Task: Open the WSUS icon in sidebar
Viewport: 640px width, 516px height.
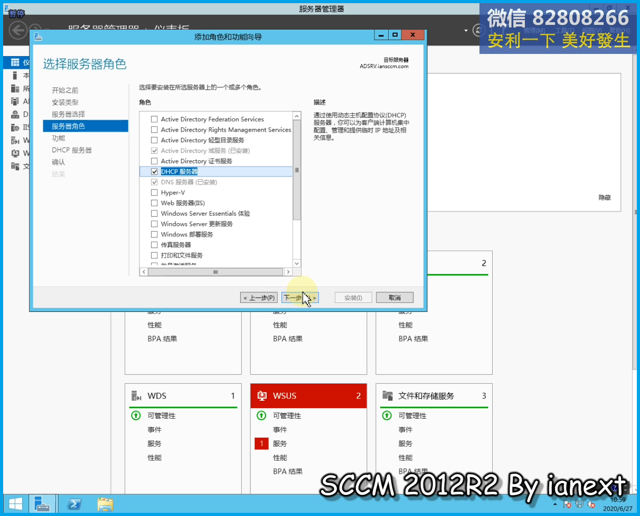Action: click(x=15, y=153)
